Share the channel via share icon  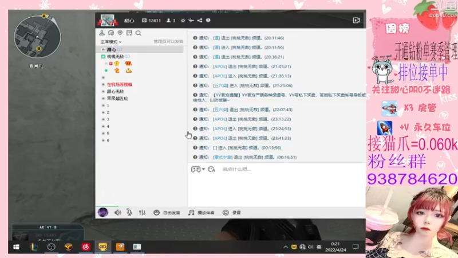(x=199, y=21)
